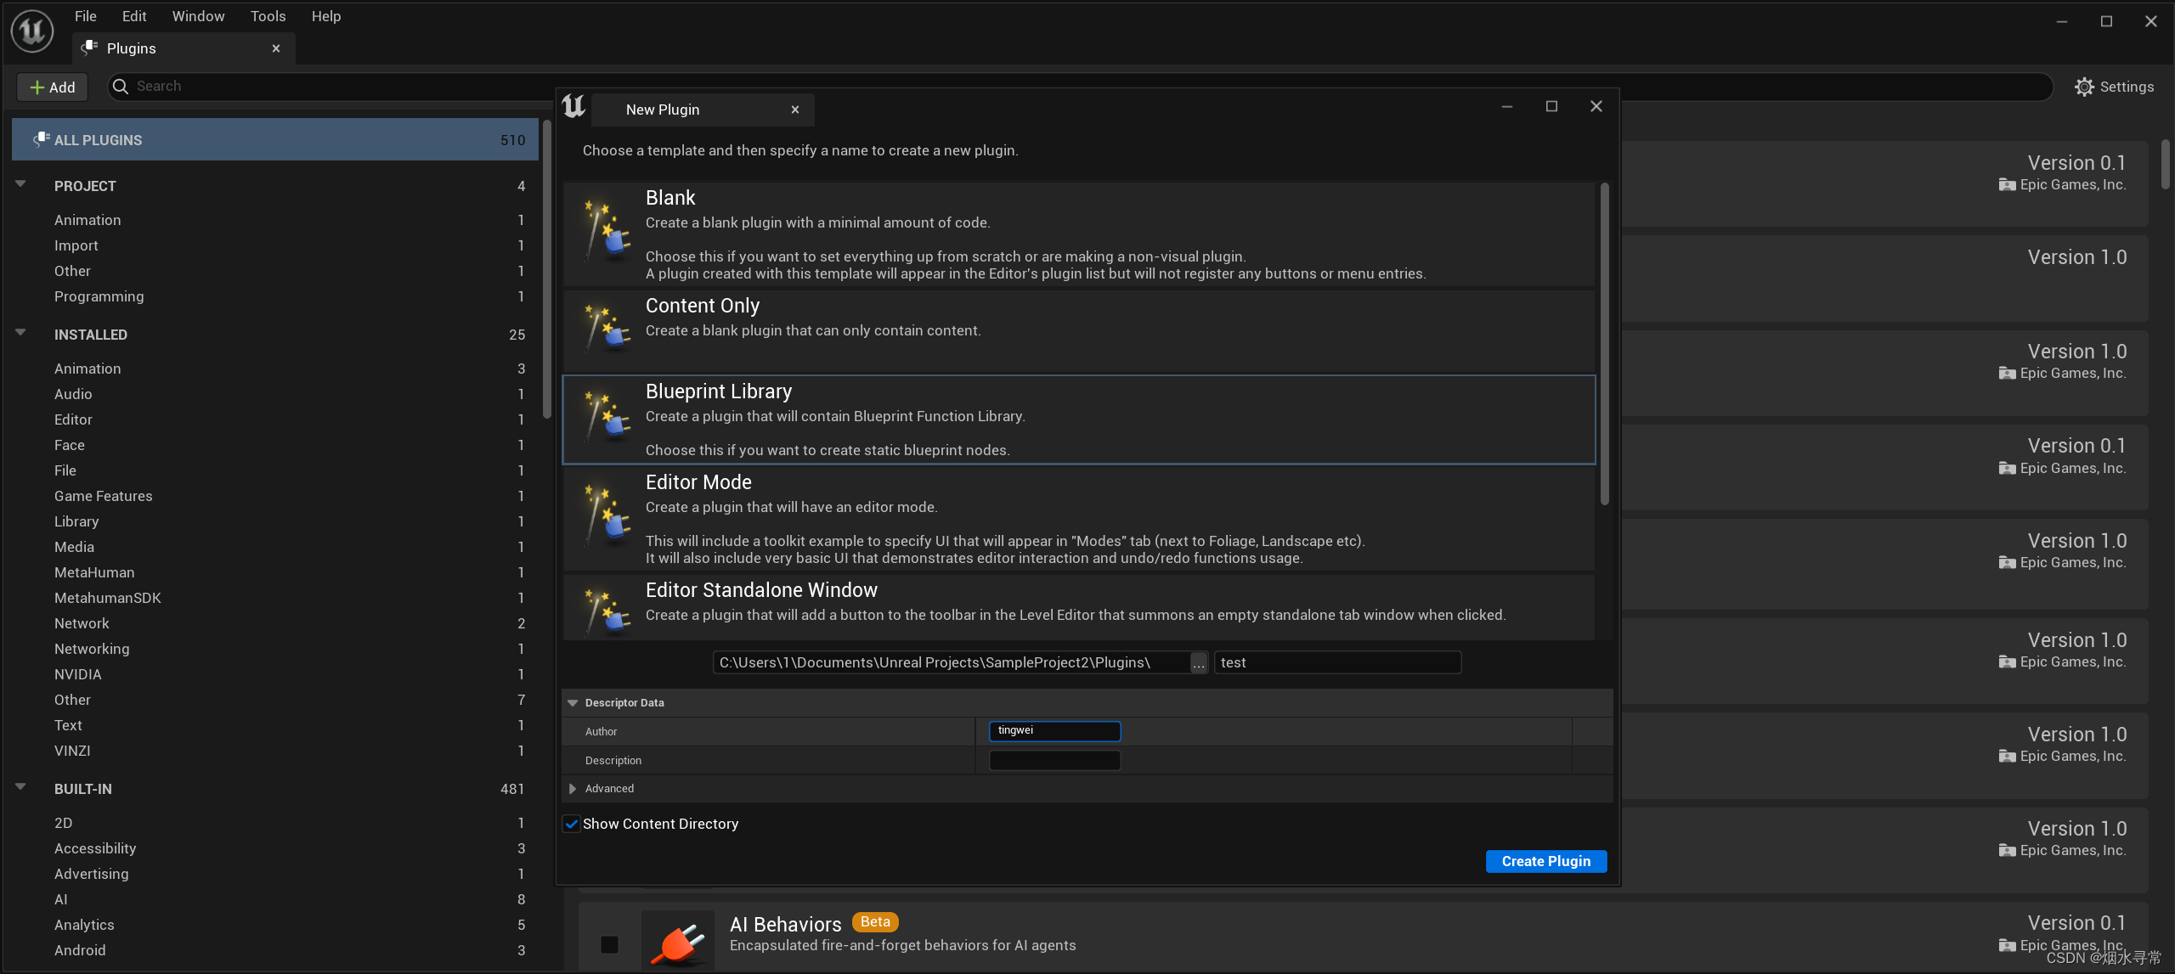Screen dimensions: 2175x974
Task: Click the Blueprint Library wand icon
Action: click(607, 416)
